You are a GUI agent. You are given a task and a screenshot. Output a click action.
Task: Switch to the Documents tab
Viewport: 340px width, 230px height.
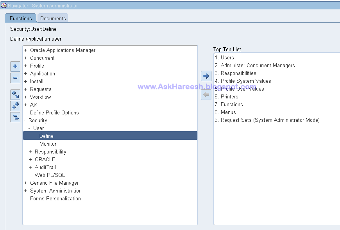[x=53, y=18]
